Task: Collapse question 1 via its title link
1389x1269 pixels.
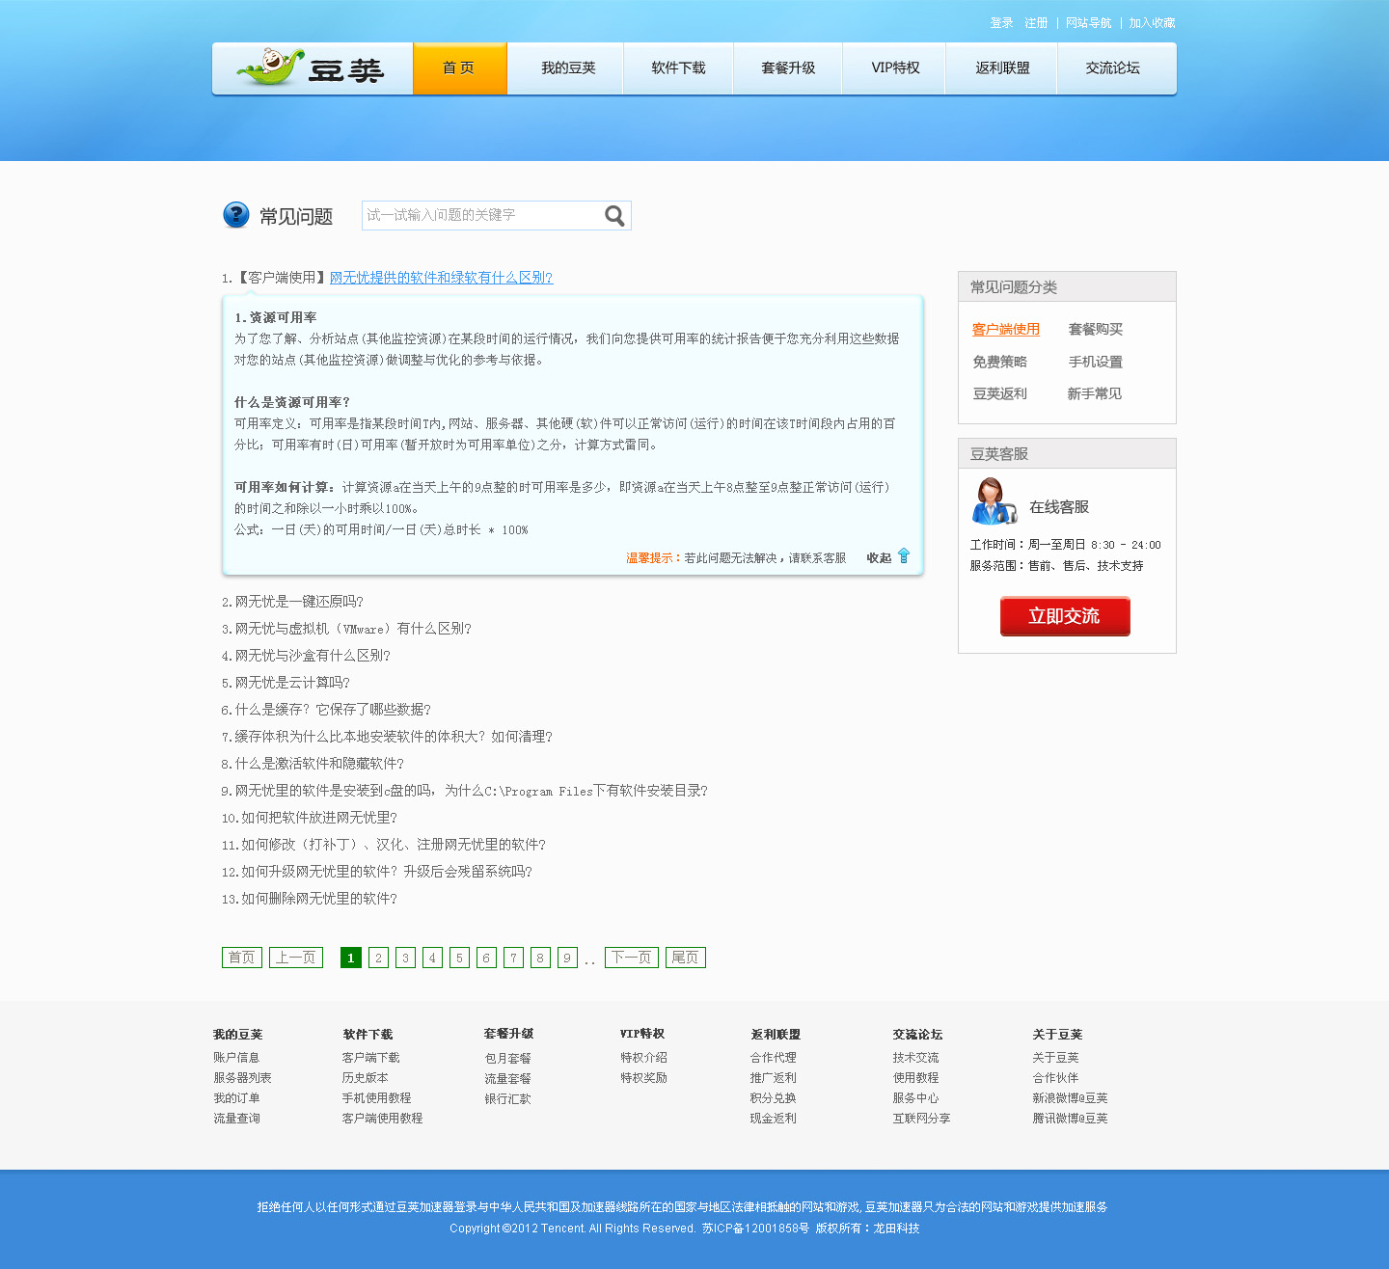Action: click(441, 278)
